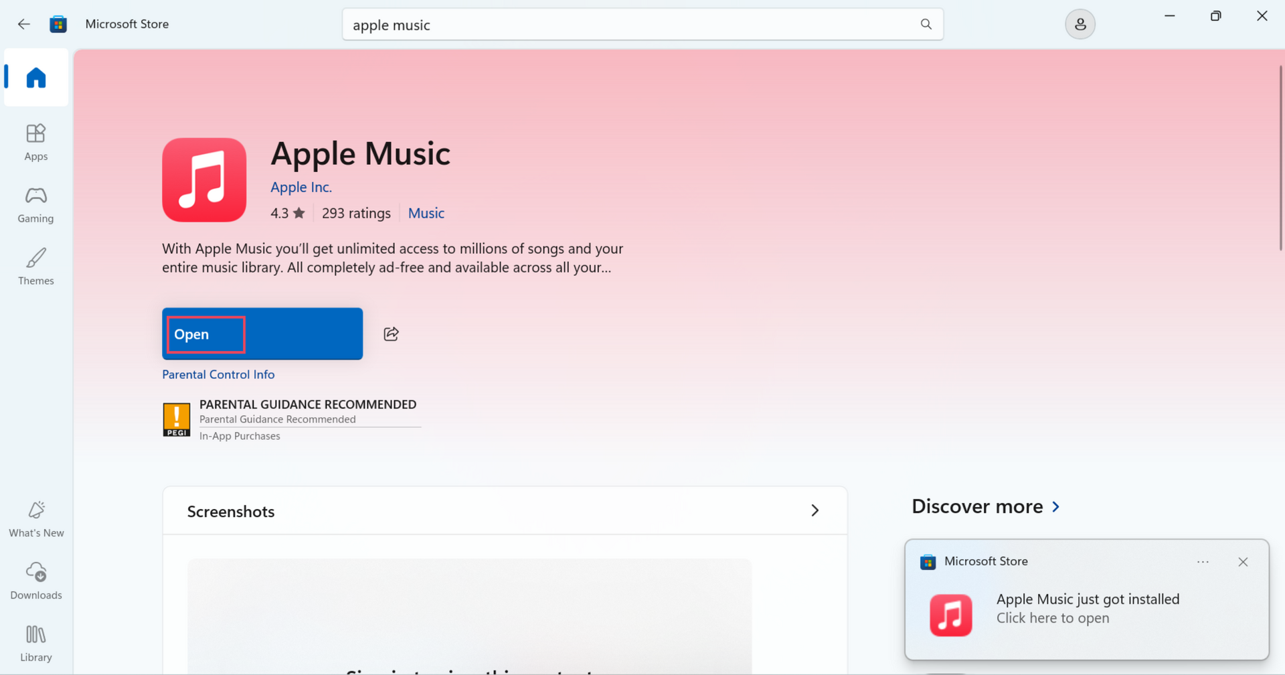
Task: Click the vertical page scrollbar
Action: coord(1280,157)
